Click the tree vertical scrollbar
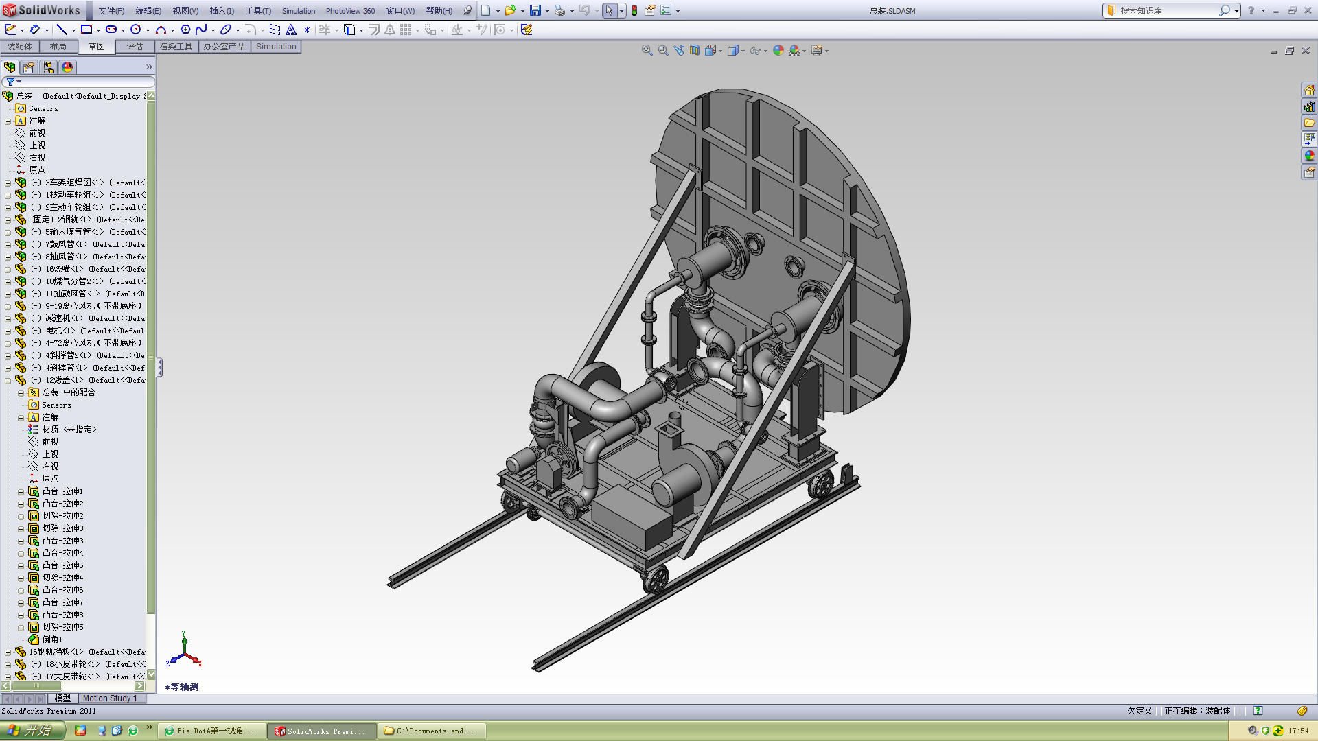This screenshot has width=1318, height=741. point(151,357)
